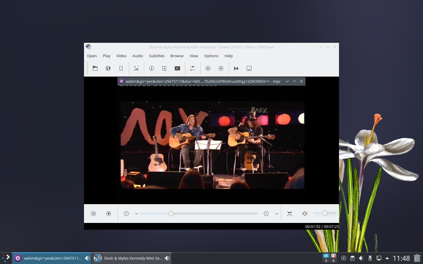423x264 pixels.
Task: Open the bookmarks icon in the toolbar
Action: click(x=121, y=68)
